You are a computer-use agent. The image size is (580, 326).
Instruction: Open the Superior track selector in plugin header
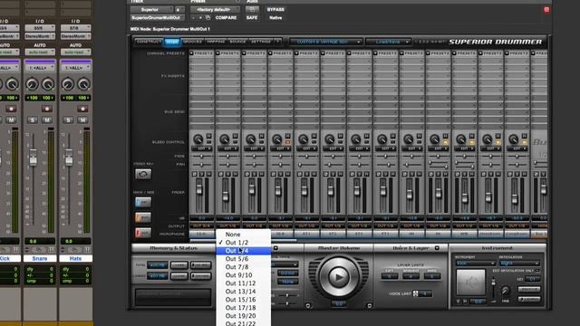(151, 10)
